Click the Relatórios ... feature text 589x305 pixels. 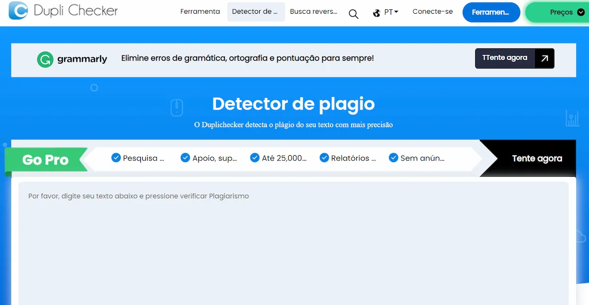click(353, 158)
